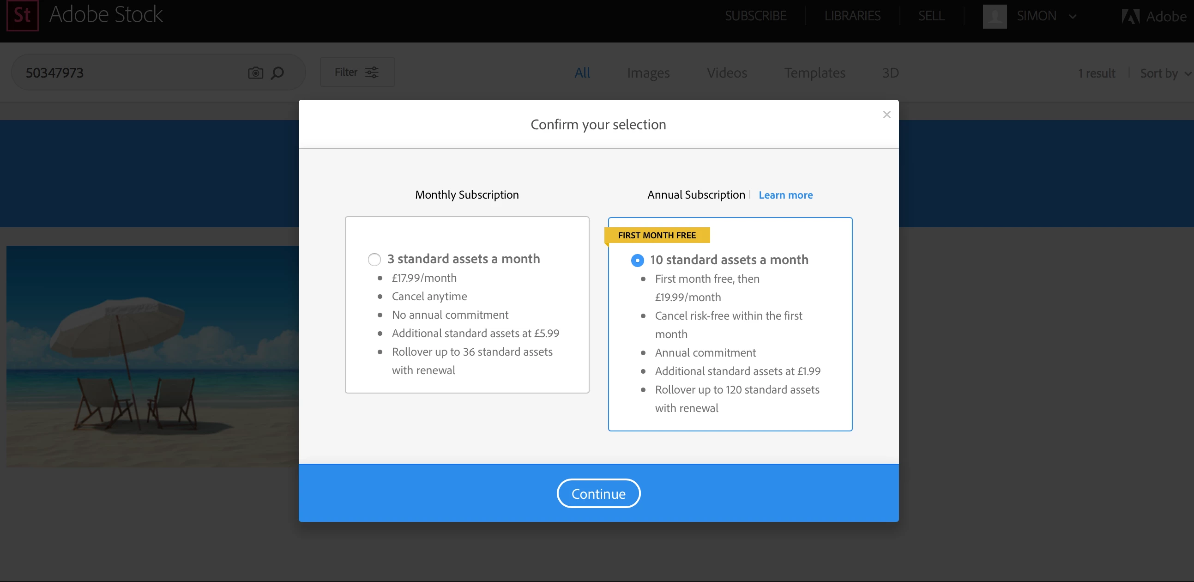
Task: Select the 3 standard assets radio button
Action: pos(374,259)
